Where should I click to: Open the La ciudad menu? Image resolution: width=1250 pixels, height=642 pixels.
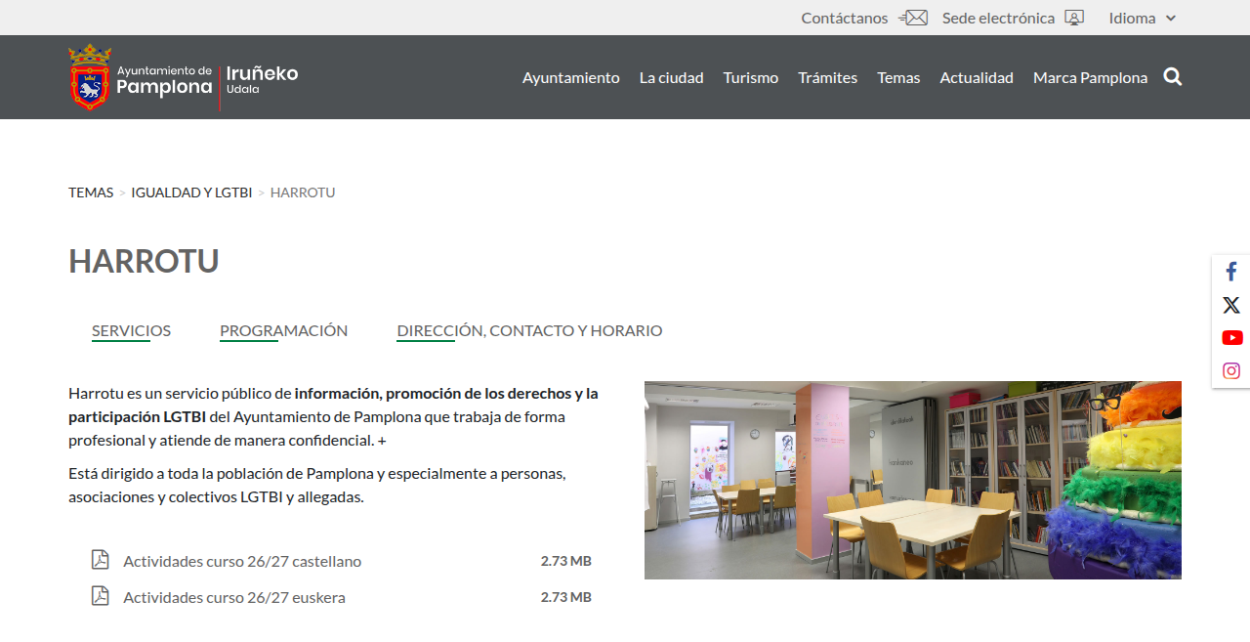click(x=672, y=77)
